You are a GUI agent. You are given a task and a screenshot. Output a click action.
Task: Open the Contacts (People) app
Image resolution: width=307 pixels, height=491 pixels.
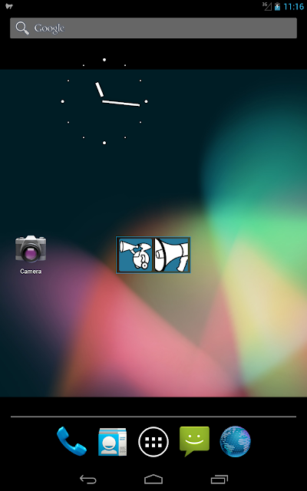[x=112, y=442]
